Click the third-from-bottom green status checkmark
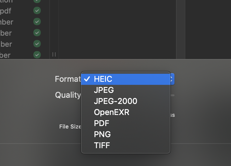The image size is (231, 166). coord(37,33)
